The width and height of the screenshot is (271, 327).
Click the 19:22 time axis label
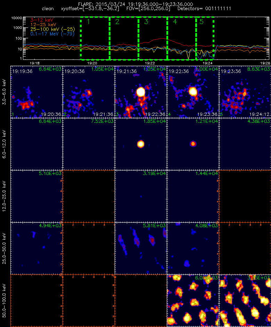tap(150, 63)
